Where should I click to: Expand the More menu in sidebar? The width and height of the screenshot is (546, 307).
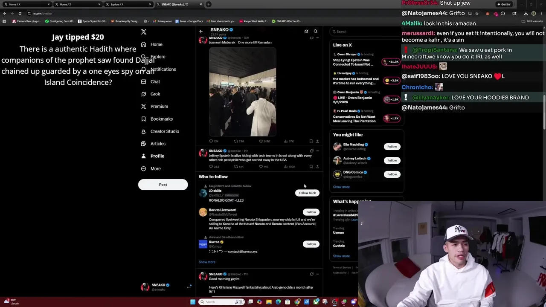click(x=151, y=169)
